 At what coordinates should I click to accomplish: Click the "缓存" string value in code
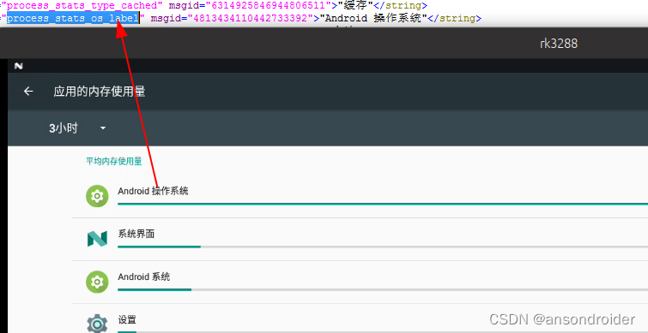[355, 6]
